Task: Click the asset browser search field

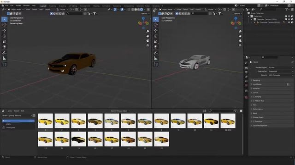Action: pos(221,111)
